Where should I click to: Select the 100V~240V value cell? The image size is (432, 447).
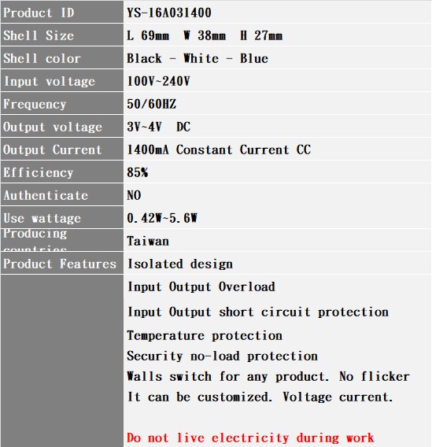click(278, 81)
